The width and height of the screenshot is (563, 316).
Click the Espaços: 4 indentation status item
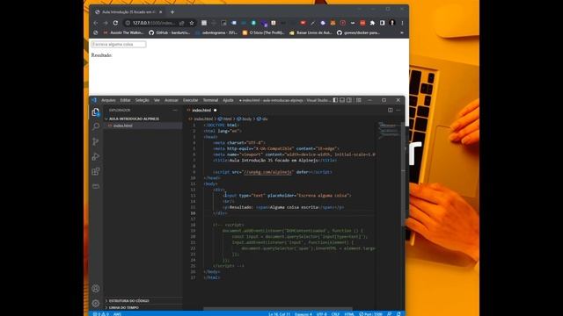[x=303, y=314]
